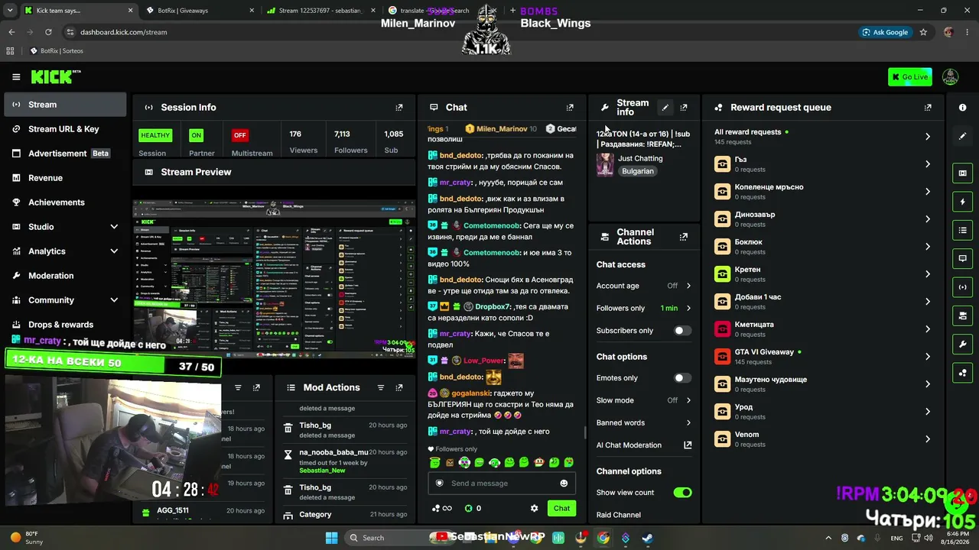Open AI Chat Moderation external link
The image size is (979, 550).
pyautogui.click(x=688, y=445)
